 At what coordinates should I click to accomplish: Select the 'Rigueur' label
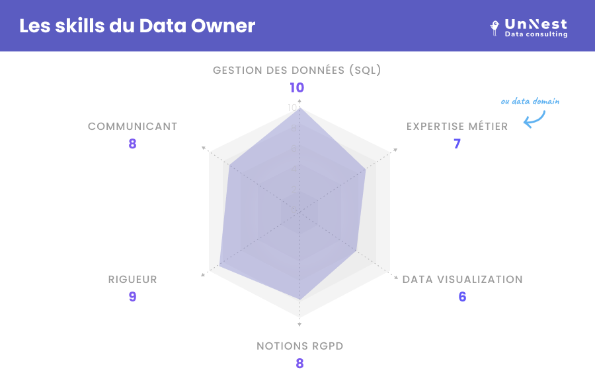tap(132, 280)
